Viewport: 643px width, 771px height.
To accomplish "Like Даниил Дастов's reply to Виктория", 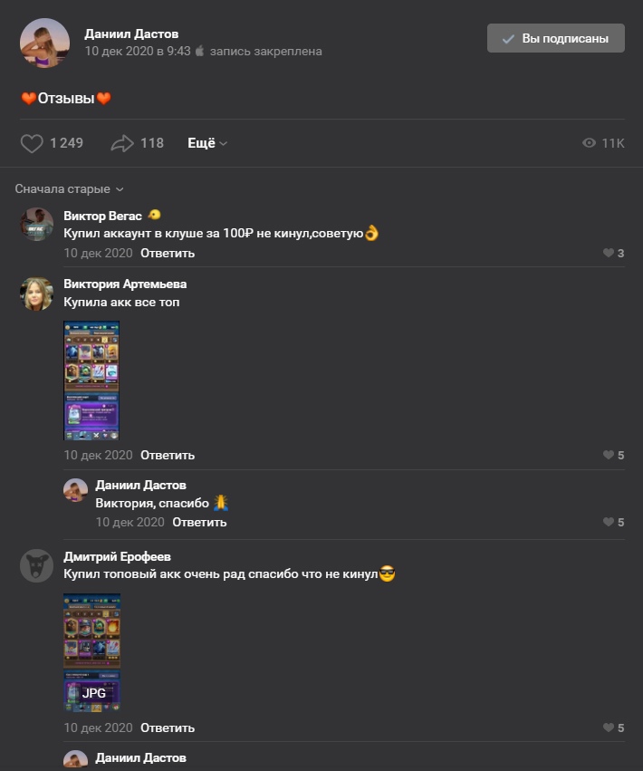I will tap(609, 523).
